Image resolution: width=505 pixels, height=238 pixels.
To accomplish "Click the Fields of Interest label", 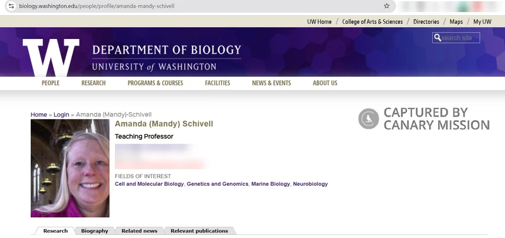I will (143, 176).
